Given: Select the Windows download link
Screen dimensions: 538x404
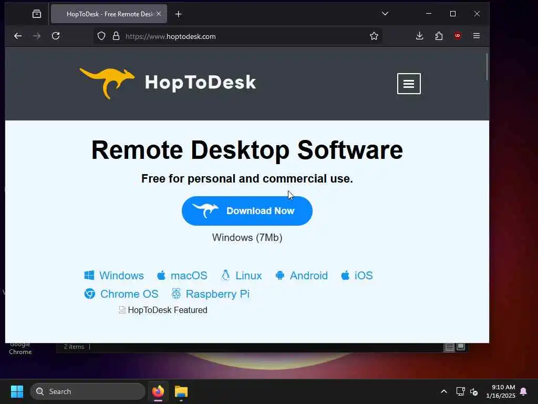Looking at the screenshot, I should (x=114, y=276).
